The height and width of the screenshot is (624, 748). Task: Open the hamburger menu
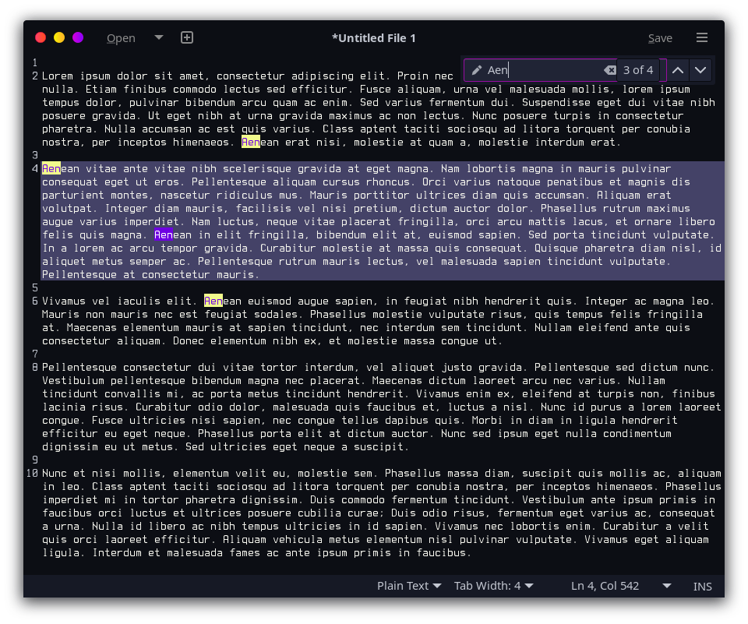[702, 37]
